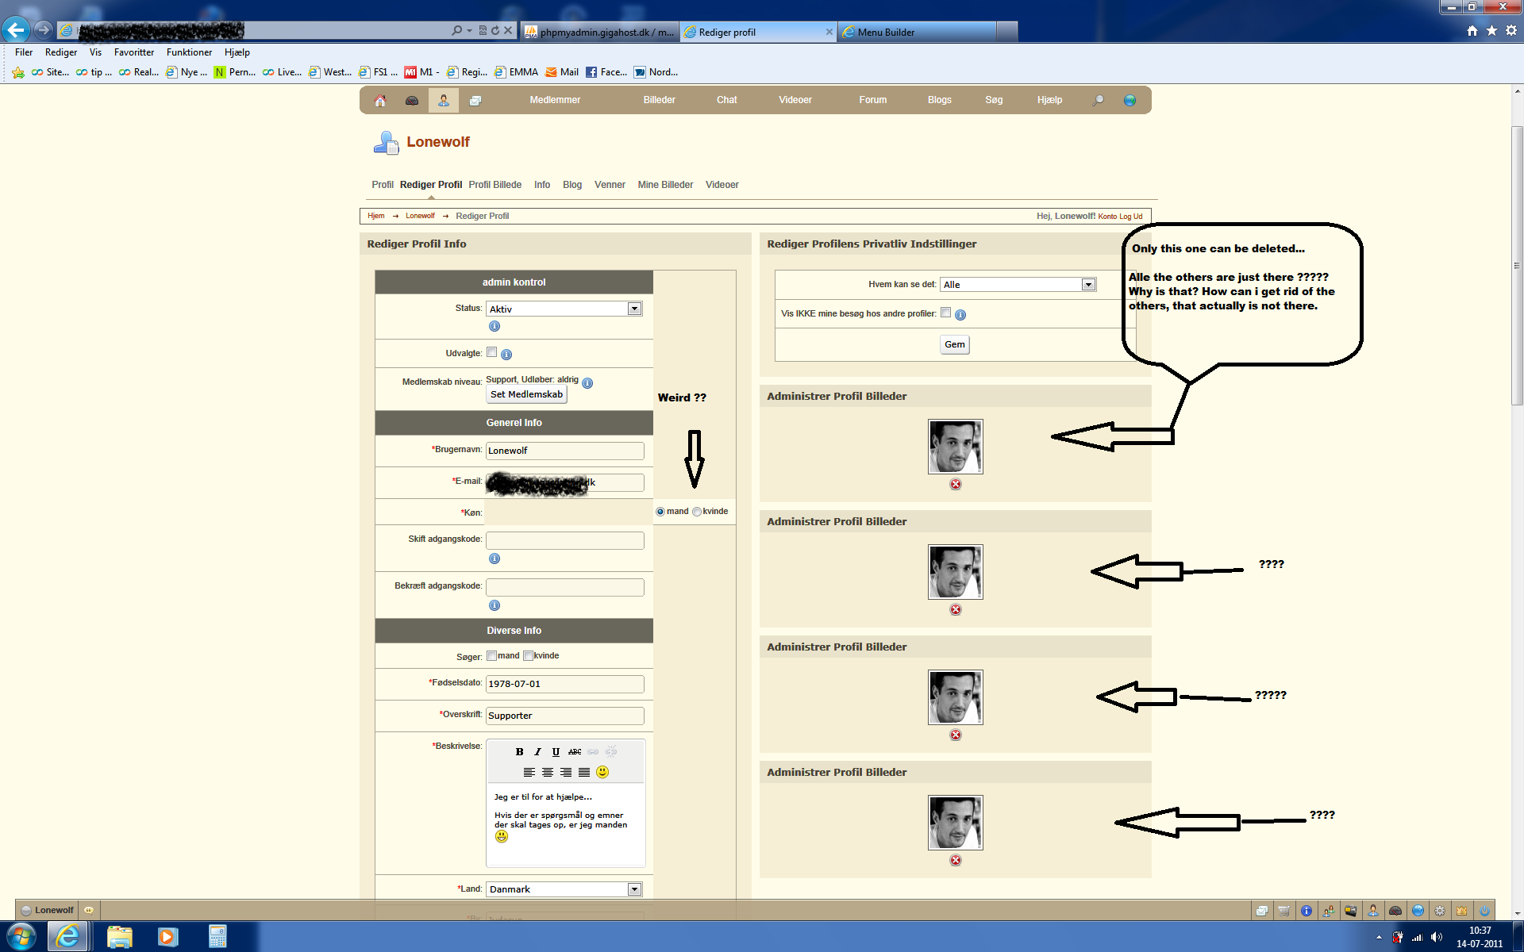The height and width of the screenshot is (952, 1524).
Task: Click the home icon in site navbar
Action: tap(380, 101)
